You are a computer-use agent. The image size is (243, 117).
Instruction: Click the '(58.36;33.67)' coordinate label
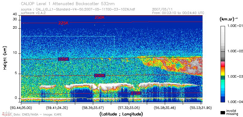click(93, 107)
